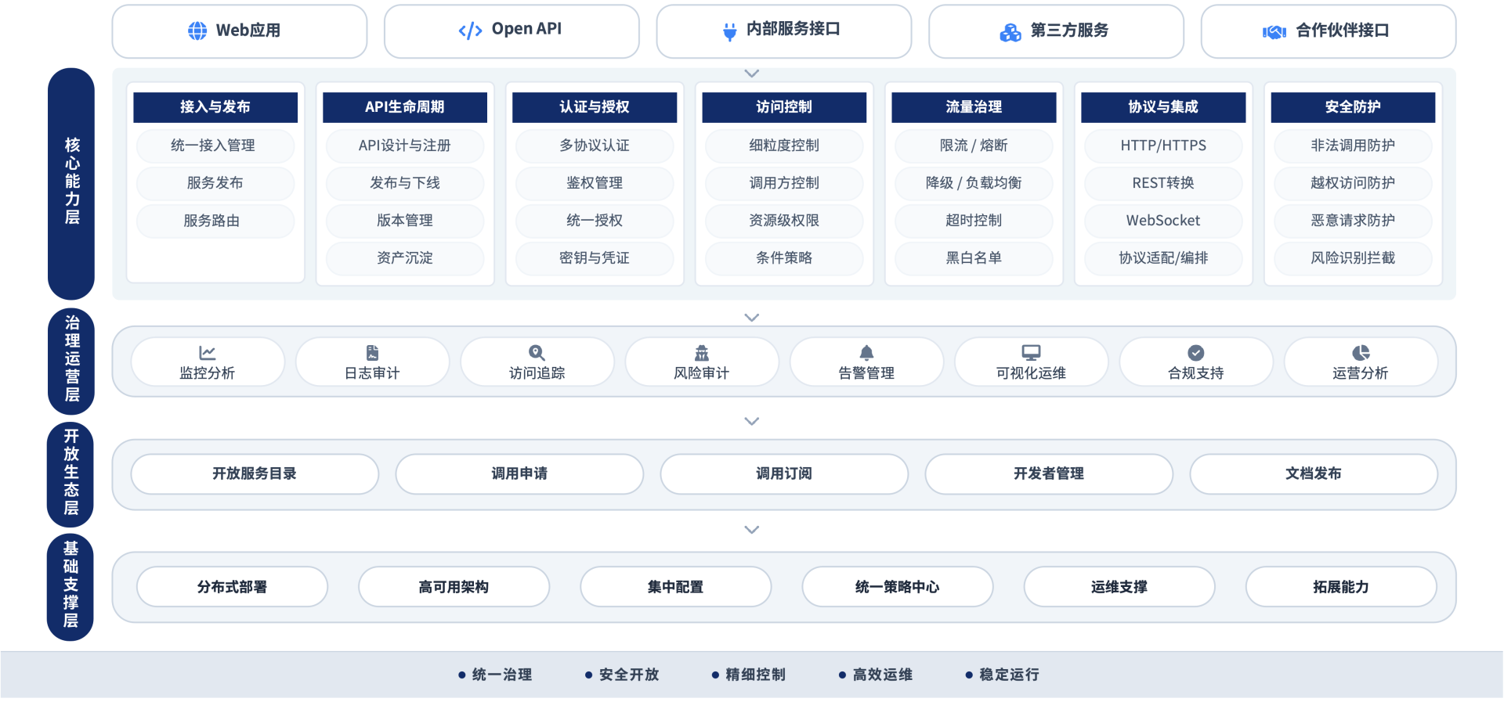Click the 开放服务目录 button
Image resolution: width=1504 pixels, height=709 pixels.
(255, 474)
